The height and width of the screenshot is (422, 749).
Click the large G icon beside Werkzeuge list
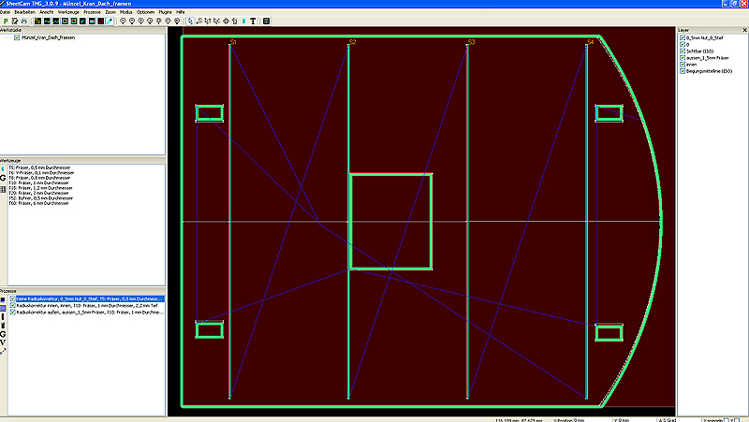pyautogui.click(x=3, y=178)
